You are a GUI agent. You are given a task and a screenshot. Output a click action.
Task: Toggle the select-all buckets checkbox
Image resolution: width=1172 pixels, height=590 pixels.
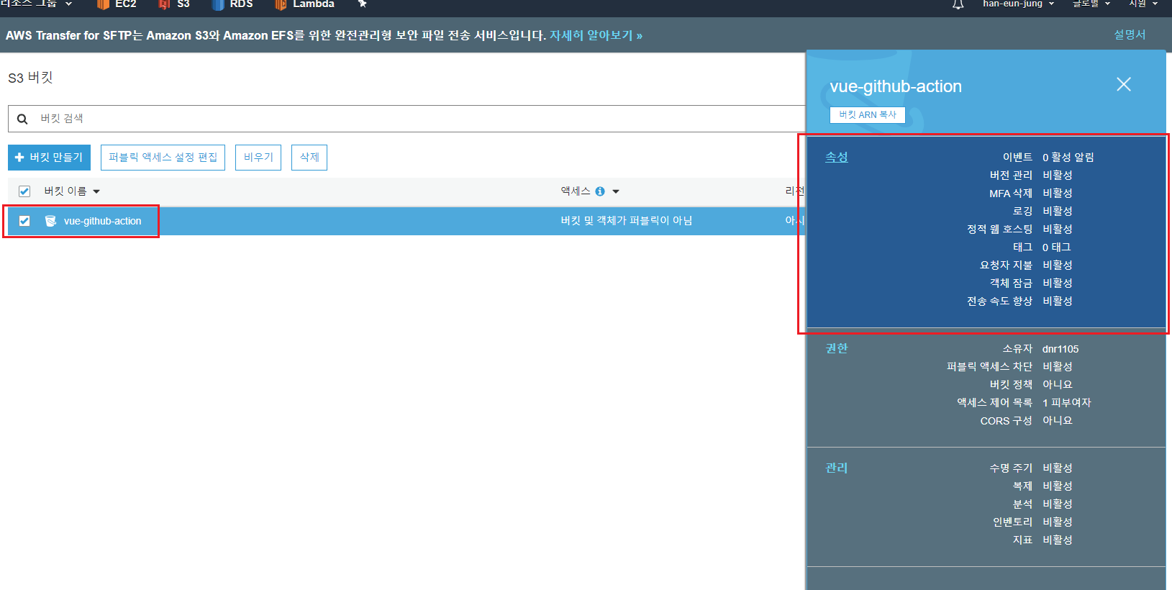tap(24, 191)
